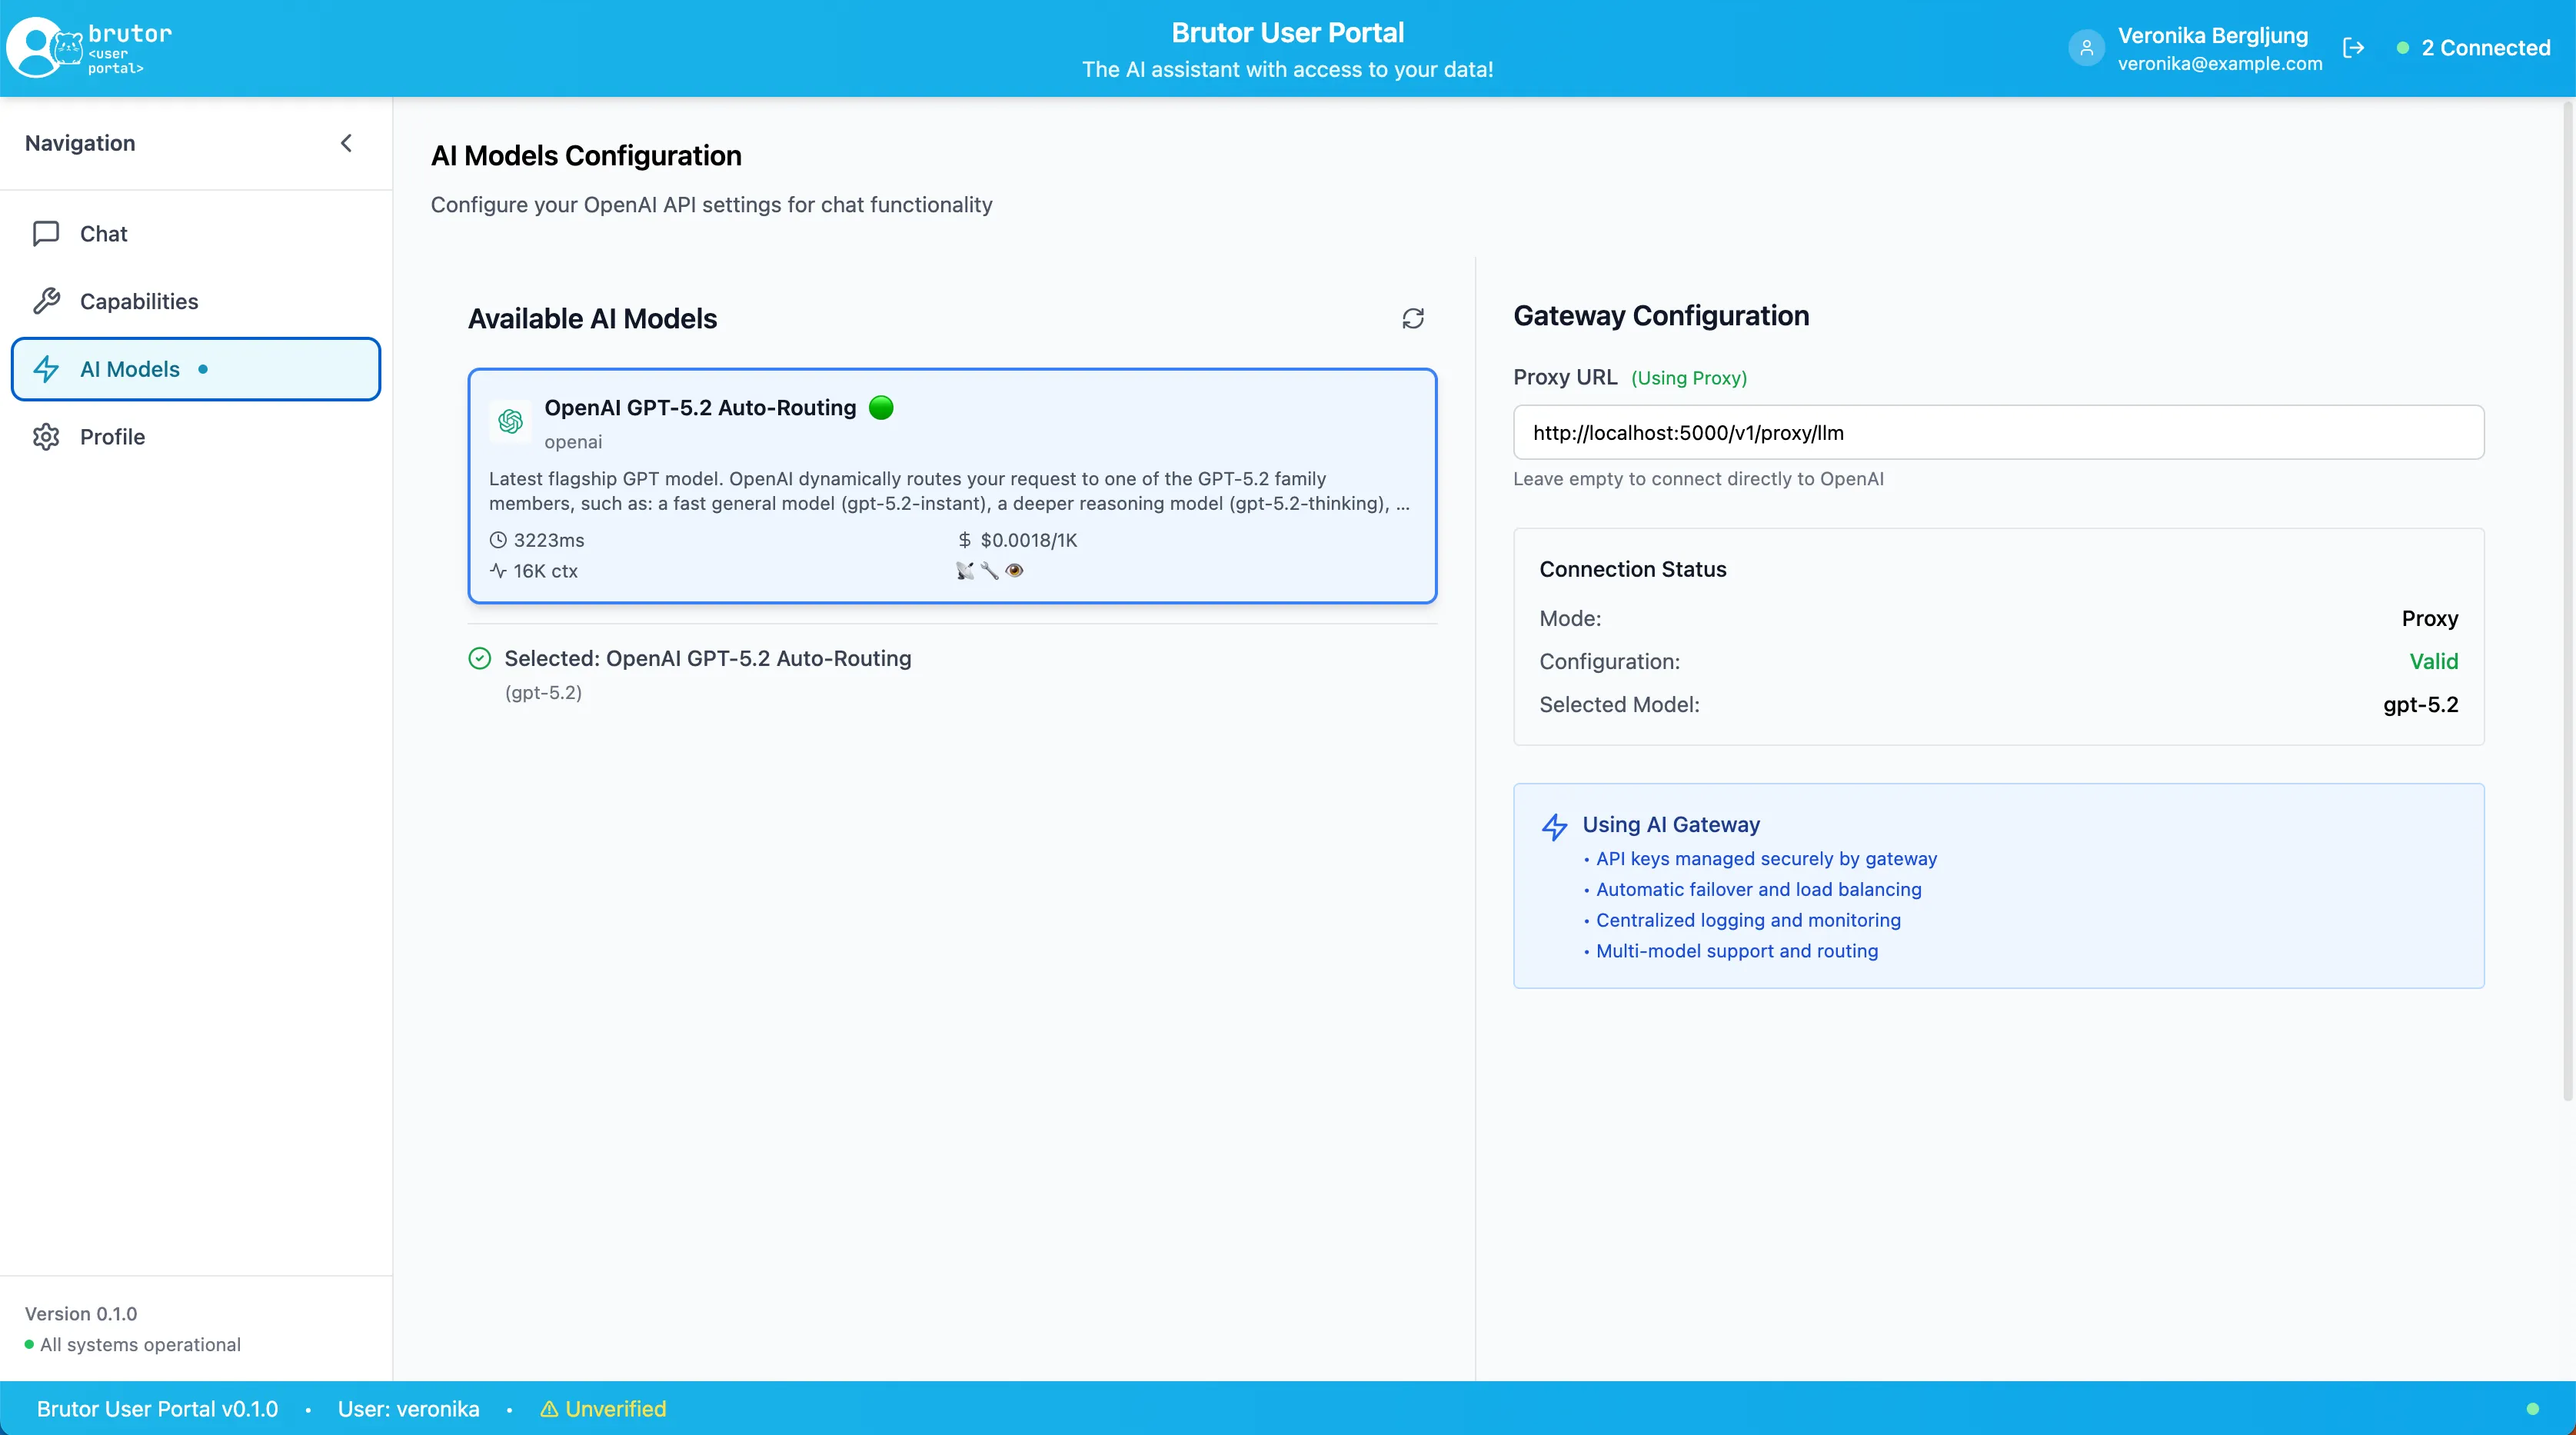2576x1435 pixels.
Task: Click the (Using Proxy) label
Action: click(x=1689, y=378)
